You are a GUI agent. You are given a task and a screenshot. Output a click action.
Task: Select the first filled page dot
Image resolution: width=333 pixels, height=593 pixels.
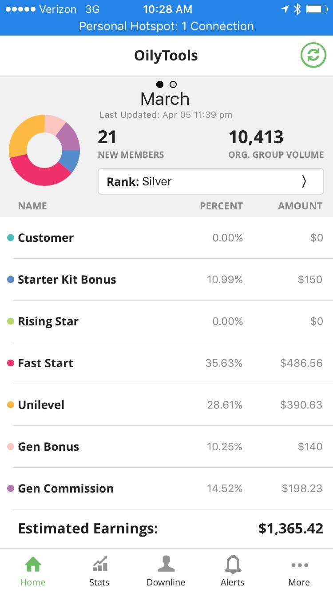160,84
